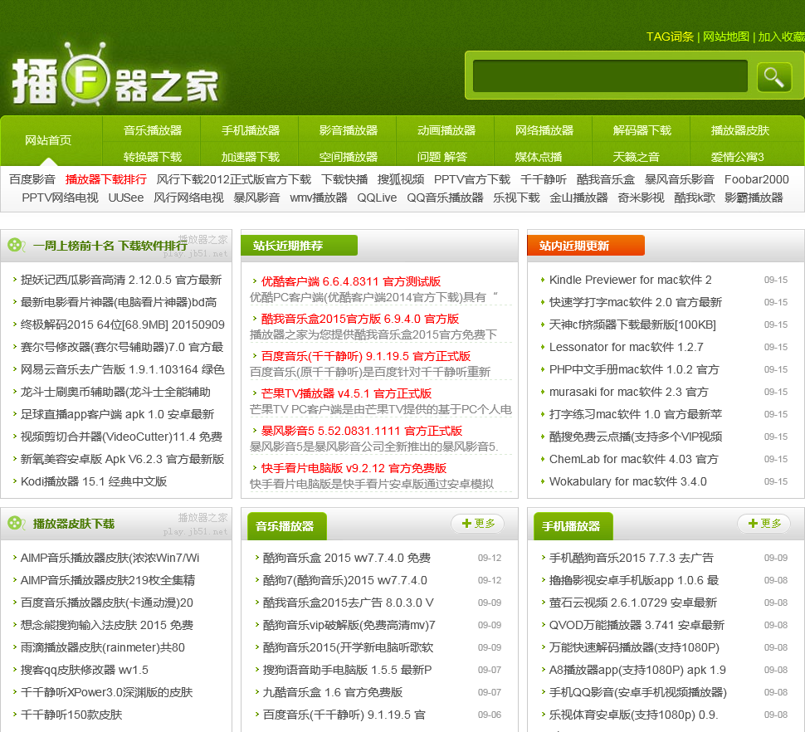Image resolution: width=805 pixels, height=732 pixels.
Task: Click the Foobar2000 tag link
Action: click(757, 179)
